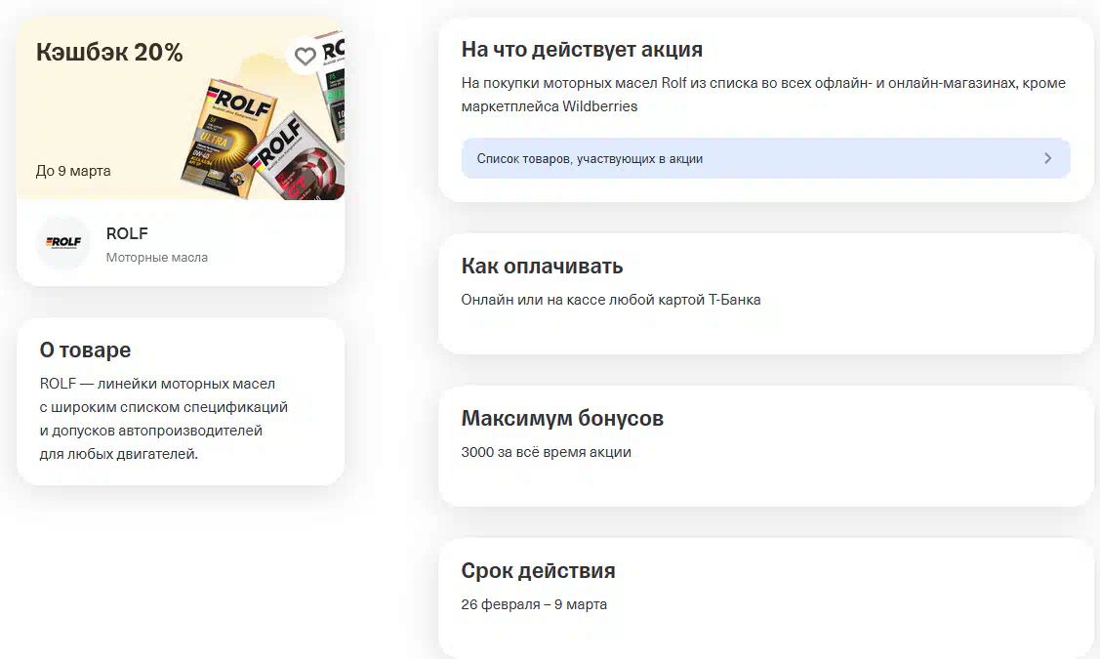
Task: Open 'Список товаров, участвующих в акции' link
Action: (590, 158)
